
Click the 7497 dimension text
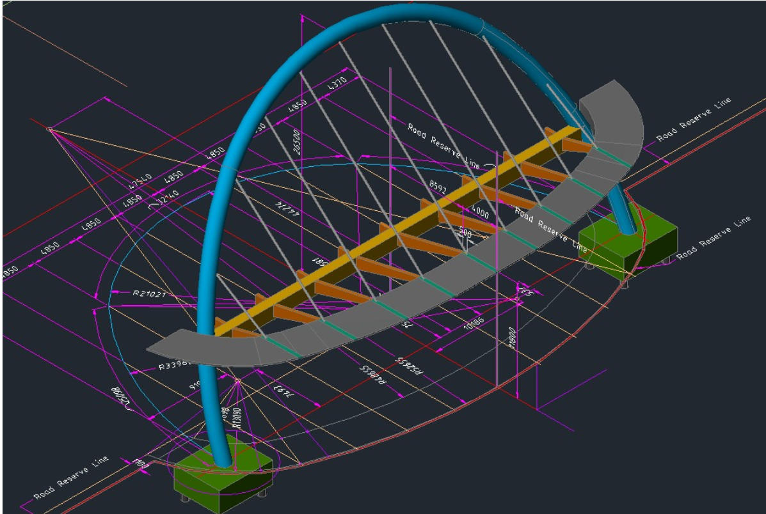coord(283,389)
